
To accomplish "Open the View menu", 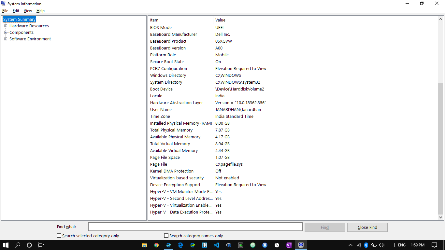I will [x=28, y=11].
